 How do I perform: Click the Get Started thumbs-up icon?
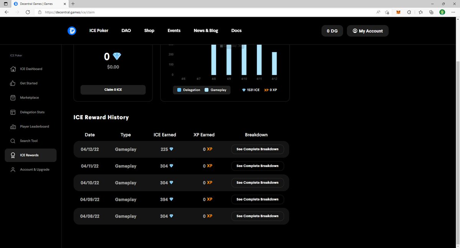[13, 83]
